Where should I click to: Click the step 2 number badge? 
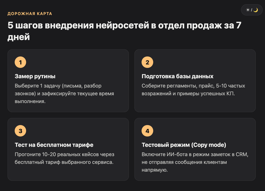pyautogui.click(x=147, y=62)
